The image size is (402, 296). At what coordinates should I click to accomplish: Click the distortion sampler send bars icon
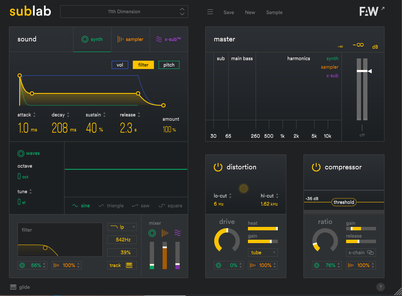[253, 265]
